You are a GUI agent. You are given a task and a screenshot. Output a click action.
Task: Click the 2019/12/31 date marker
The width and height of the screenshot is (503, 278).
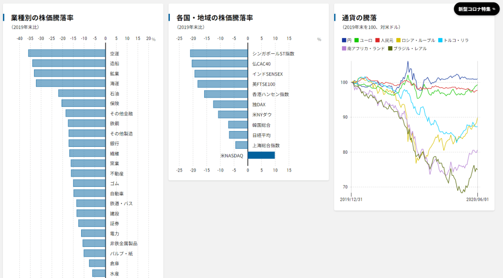click(351, 199)
